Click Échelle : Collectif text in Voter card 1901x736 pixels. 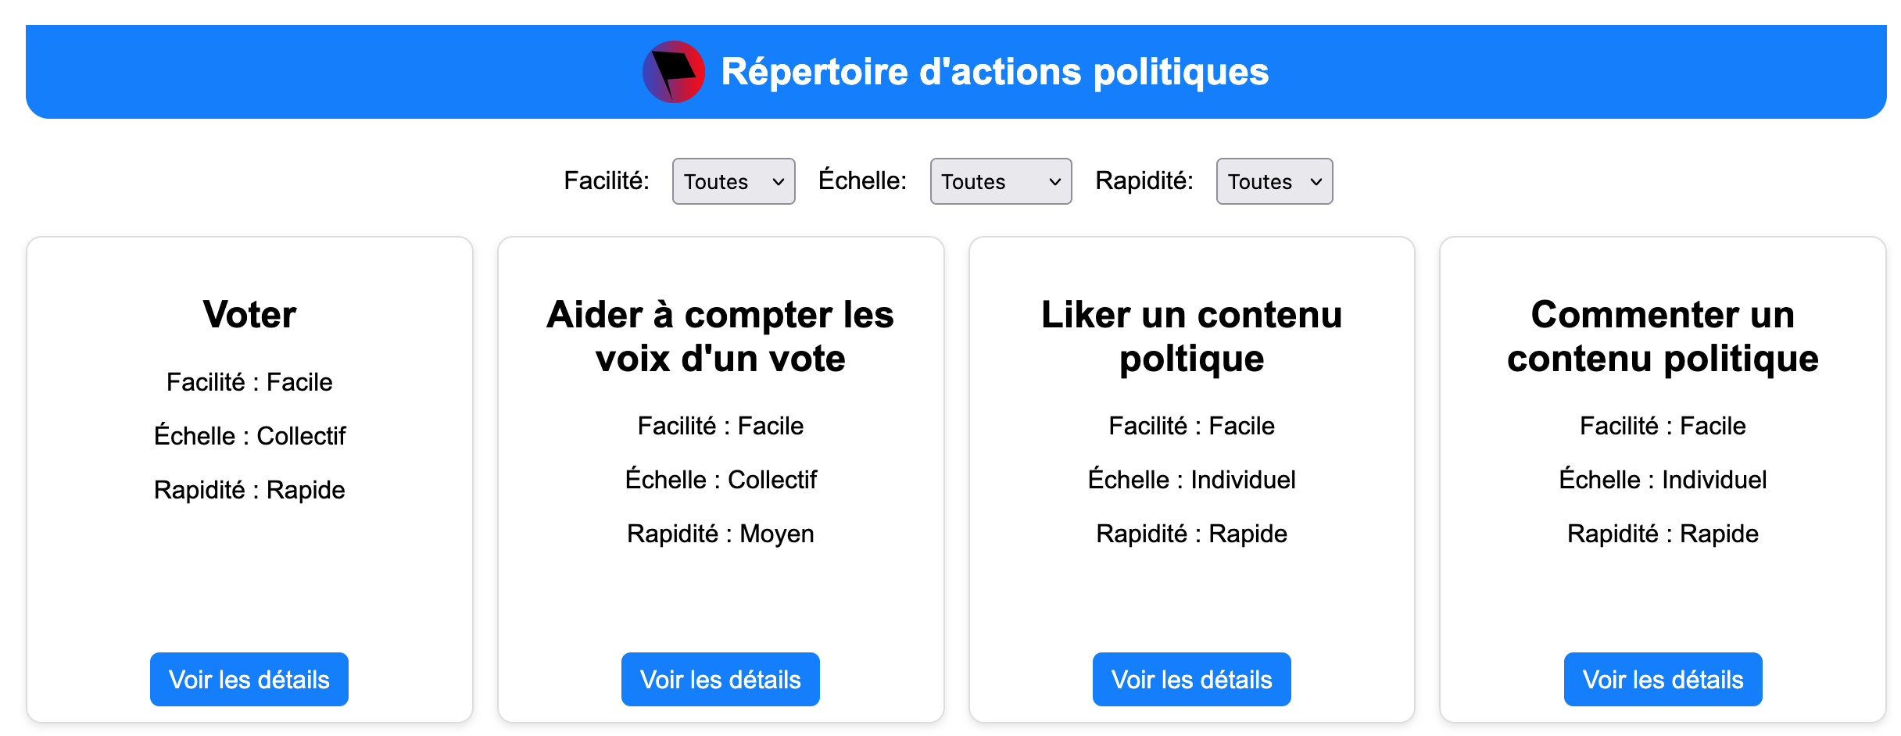coord(249,435)
